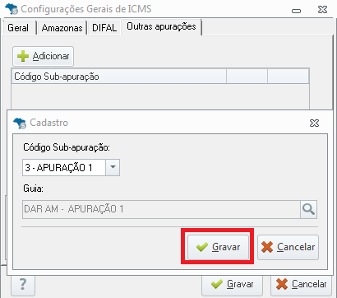Expand the Código Sub-apuração dropdown arrow
337x298 pixels.
click(x=113, y=168)
